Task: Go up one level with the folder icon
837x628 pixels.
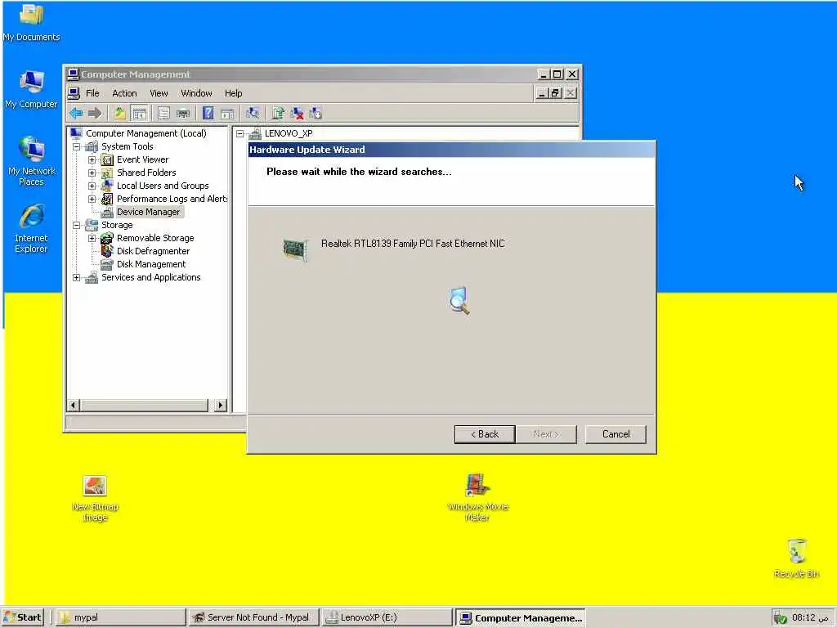Action: coord(120,113)
